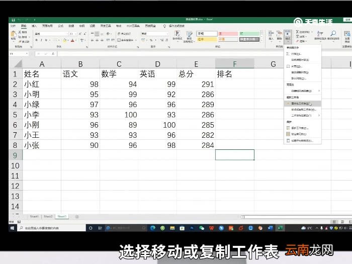This screenshot has width=352, height=264.
Task: Open the 公式 ribbon tab
Action: tap(61, 26)
